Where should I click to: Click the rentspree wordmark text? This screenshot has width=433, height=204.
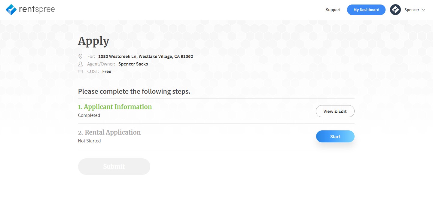(37, 10)
